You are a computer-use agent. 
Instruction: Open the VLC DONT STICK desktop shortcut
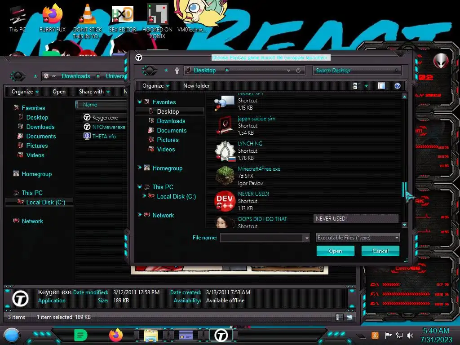88,22
